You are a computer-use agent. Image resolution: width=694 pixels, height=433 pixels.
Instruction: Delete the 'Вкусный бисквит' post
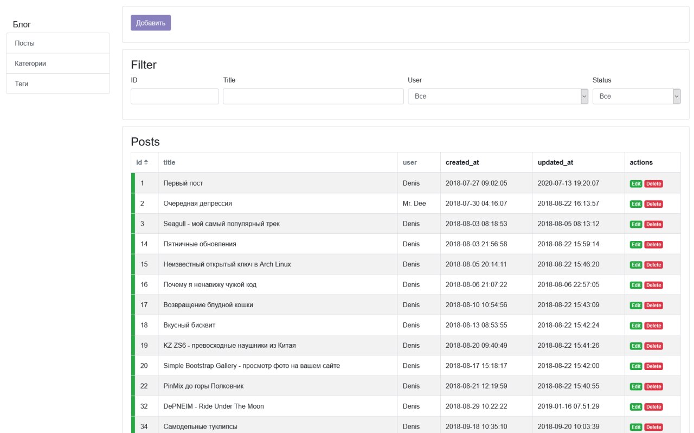tap(653, 326)
